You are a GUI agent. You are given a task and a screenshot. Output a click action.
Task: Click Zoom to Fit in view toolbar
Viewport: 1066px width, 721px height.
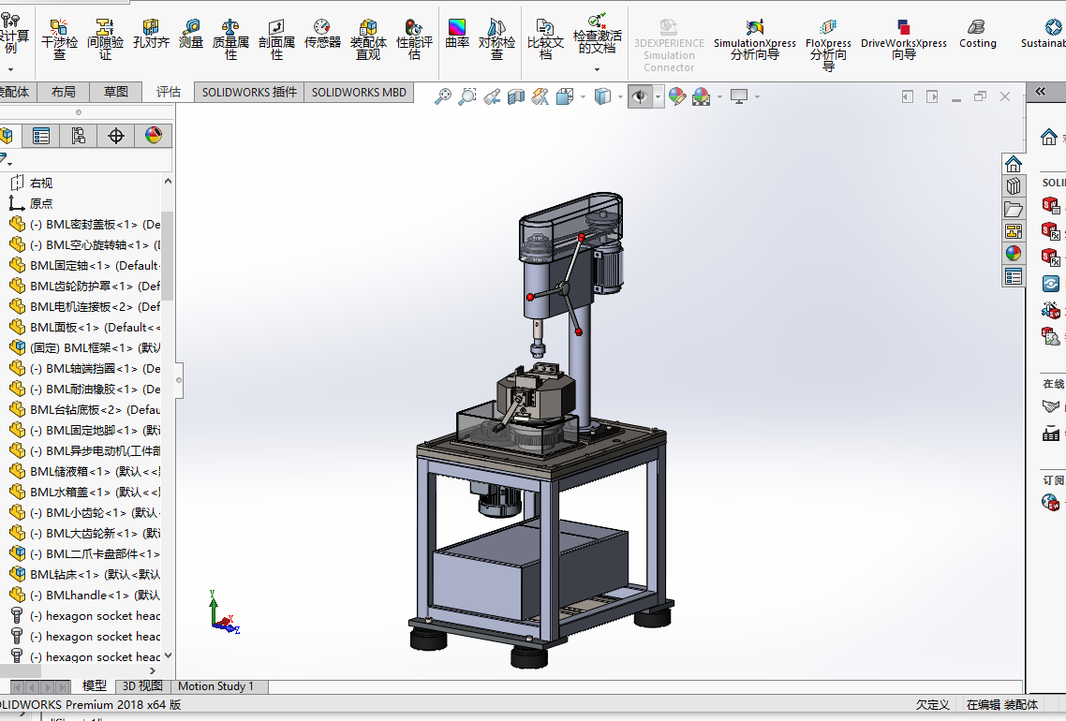442,96
